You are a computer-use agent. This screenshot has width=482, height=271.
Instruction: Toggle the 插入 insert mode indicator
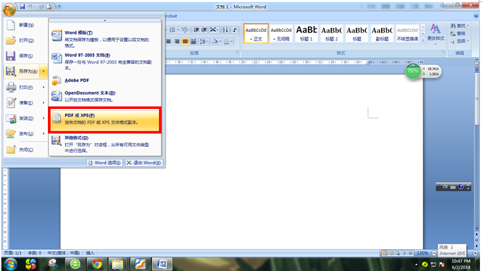pos(90,253)
